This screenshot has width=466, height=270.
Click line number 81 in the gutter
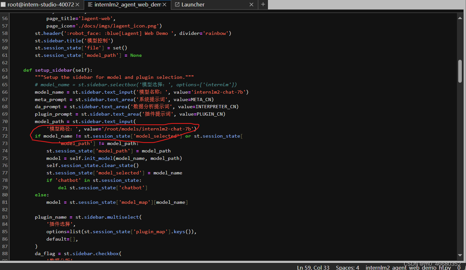point(5,202)
